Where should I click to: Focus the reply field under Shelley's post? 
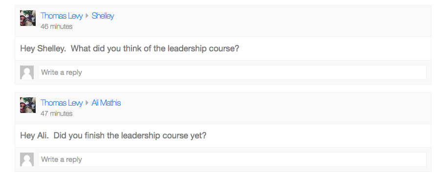[x=232, y=72]
